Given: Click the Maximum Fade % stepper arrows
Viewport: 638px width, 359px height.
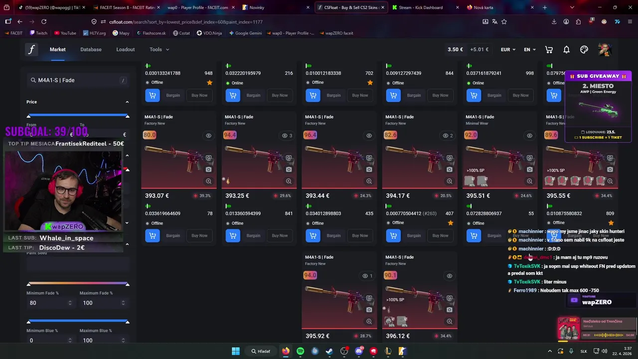Looking at the screenshot, I should (x=123, y=303).
